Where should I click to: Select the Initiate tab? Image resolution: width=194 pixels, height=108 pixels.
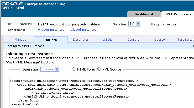pos(51,40)
